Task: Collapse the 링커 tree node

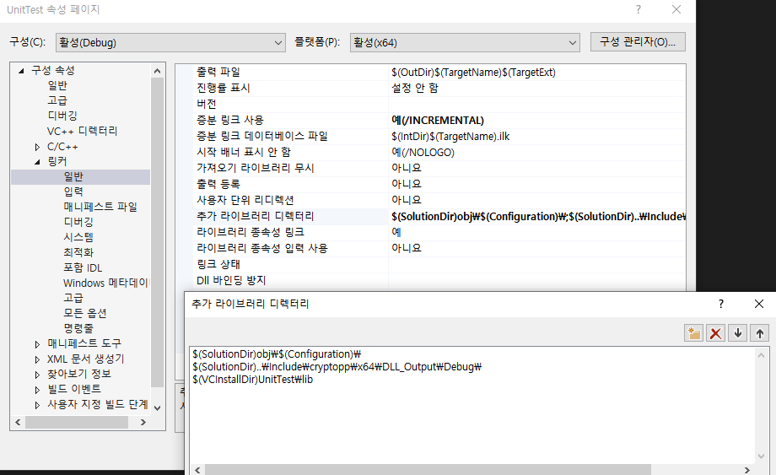Action: click(x=37, y=162)
